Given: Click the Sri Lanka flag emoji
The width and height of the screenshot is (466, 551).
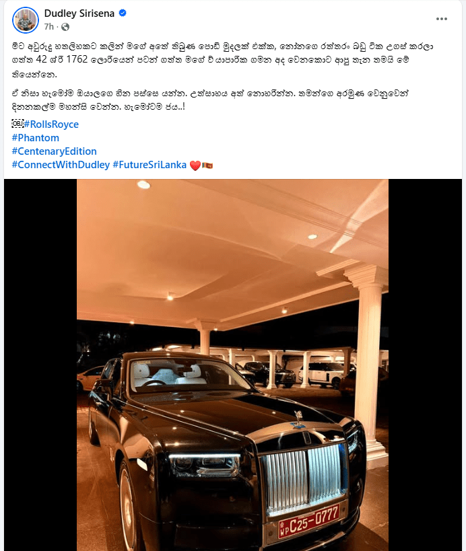Looking at the screenshot, I should [x=207, y=164].
